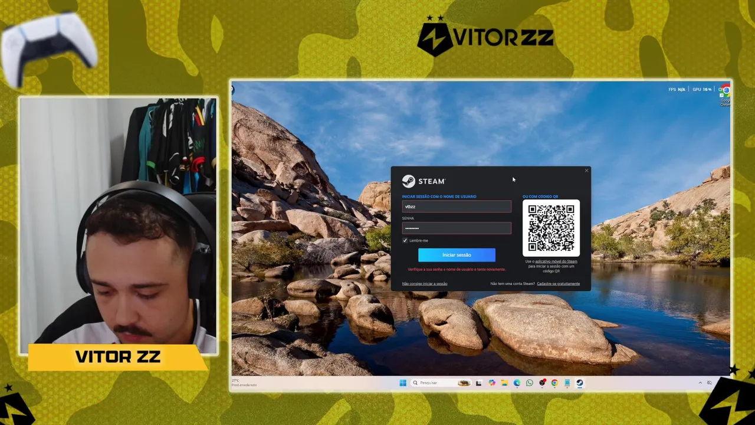755x425 pixels.
Task: Click the GPU 16% overlay readout
Action: coord(702,90)
